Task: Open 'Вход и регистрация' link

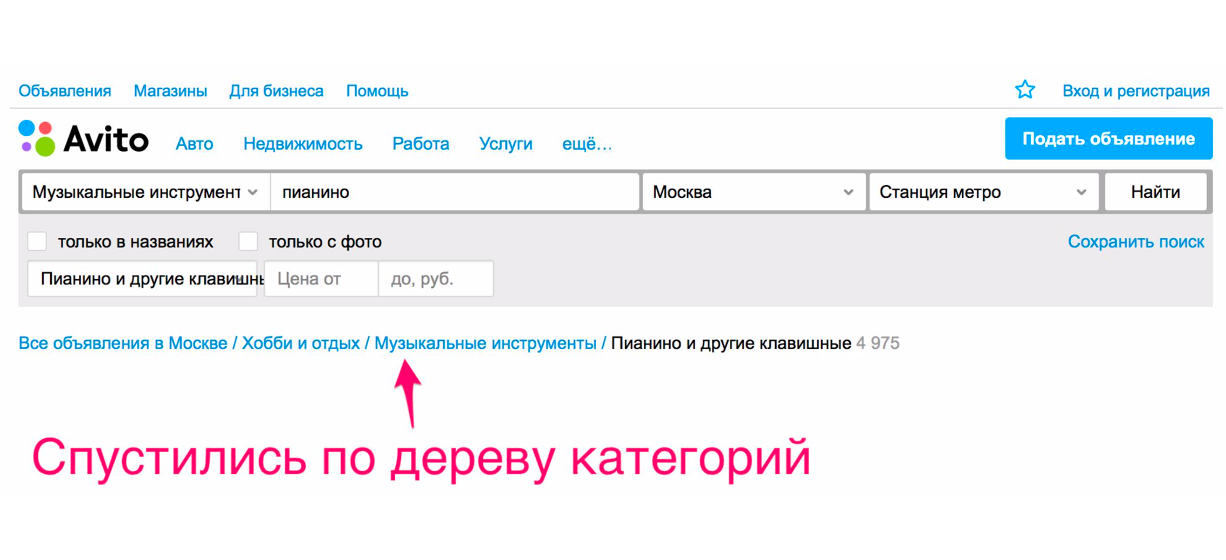Action: (1136, 91)
